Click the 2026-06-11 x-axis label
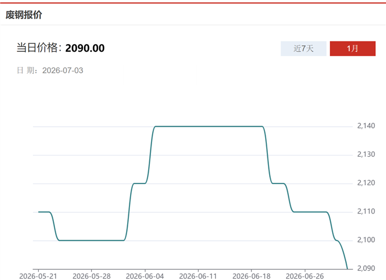Screen dimensions: 386x280 coord(198,276)
